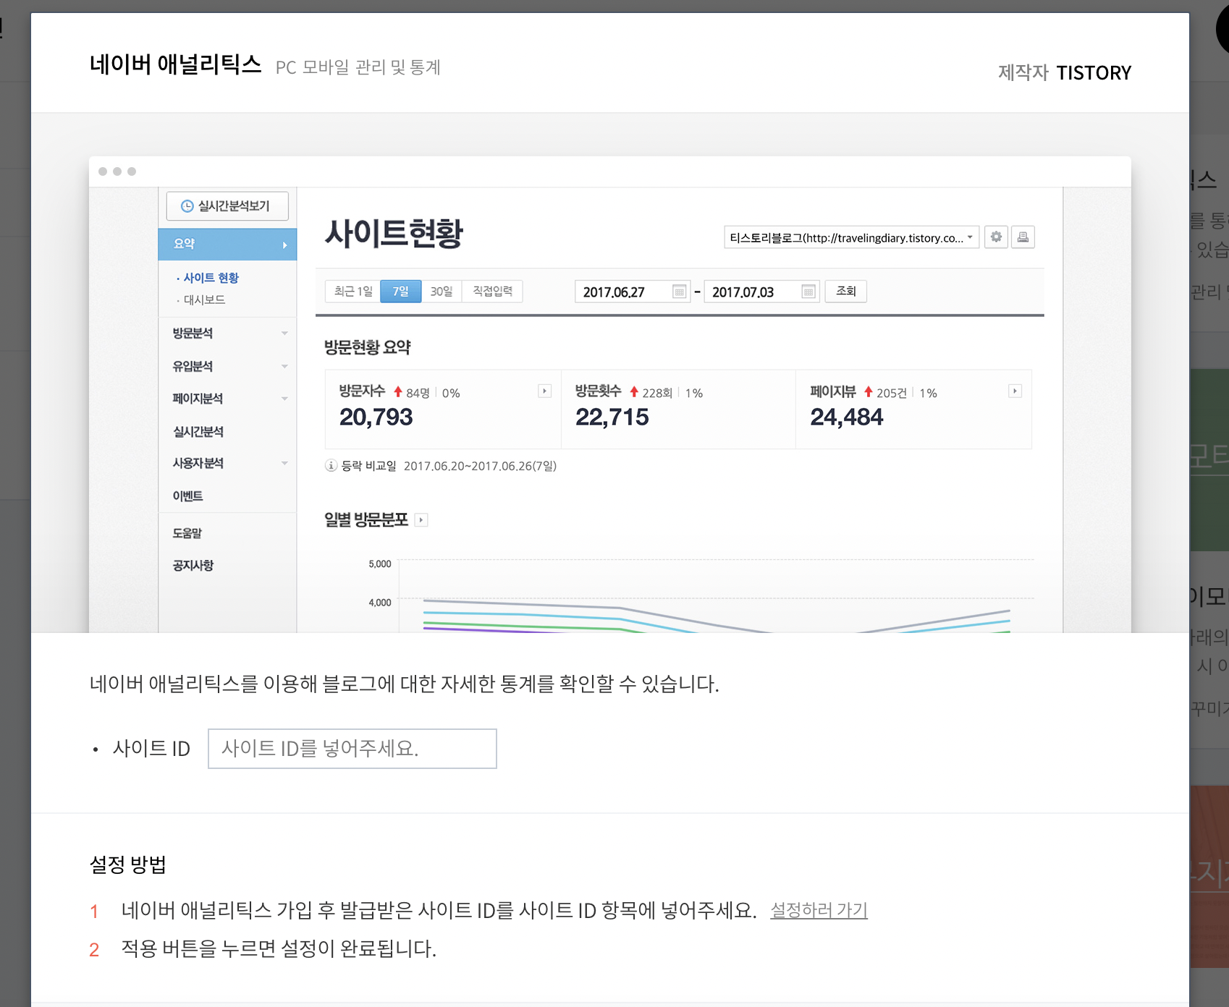This screenshot has height=1007, width=1229.
Task: Click the clock icon on 실시간분석보기
Action: click(x=187, y=206)
